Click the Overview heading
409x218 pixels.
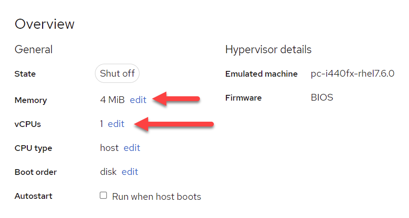coord(45,24)
